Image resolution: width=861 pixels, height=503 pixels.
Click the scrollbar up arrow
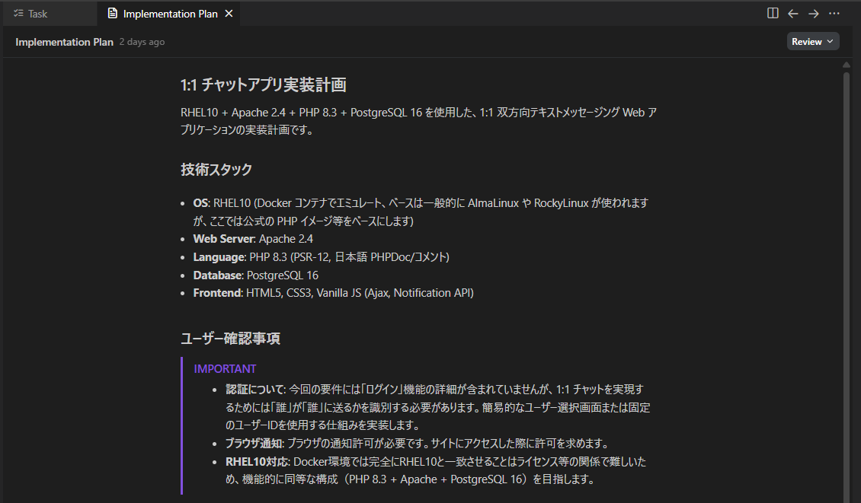pyautogui.click(x=847, y=64)
